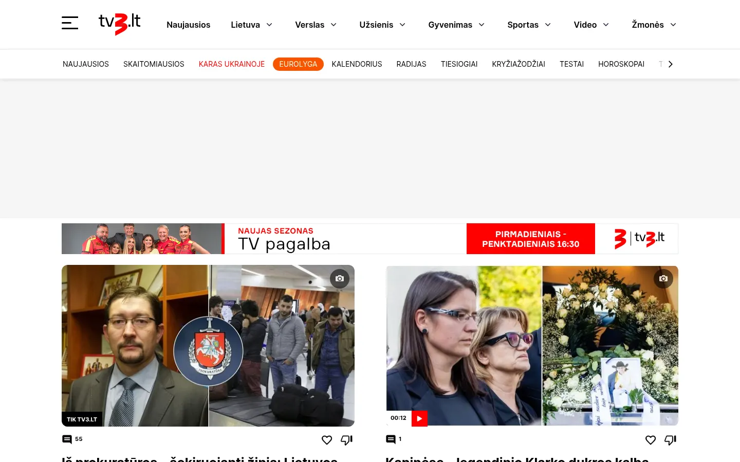Like the cemetery article with heart icon
The height and width of the screenshot is (462, 740).
[x=651, y=440]
